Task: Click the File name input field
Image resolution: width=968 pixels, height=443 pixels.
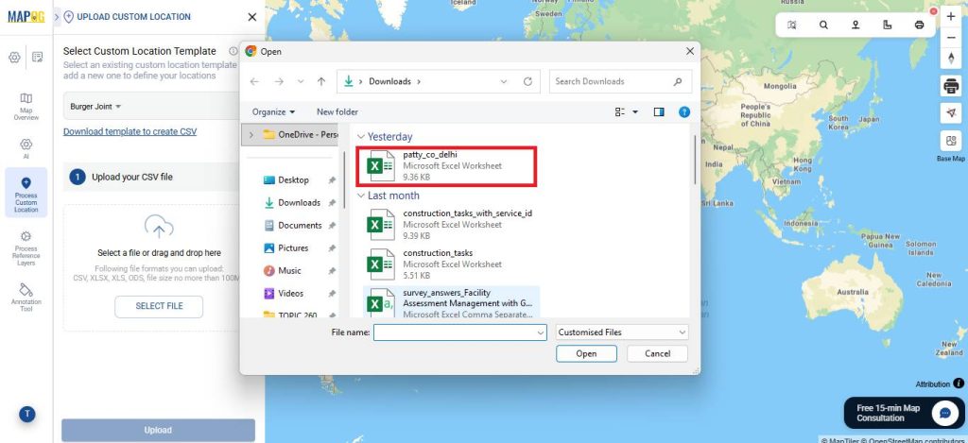Action: point(455,332)
